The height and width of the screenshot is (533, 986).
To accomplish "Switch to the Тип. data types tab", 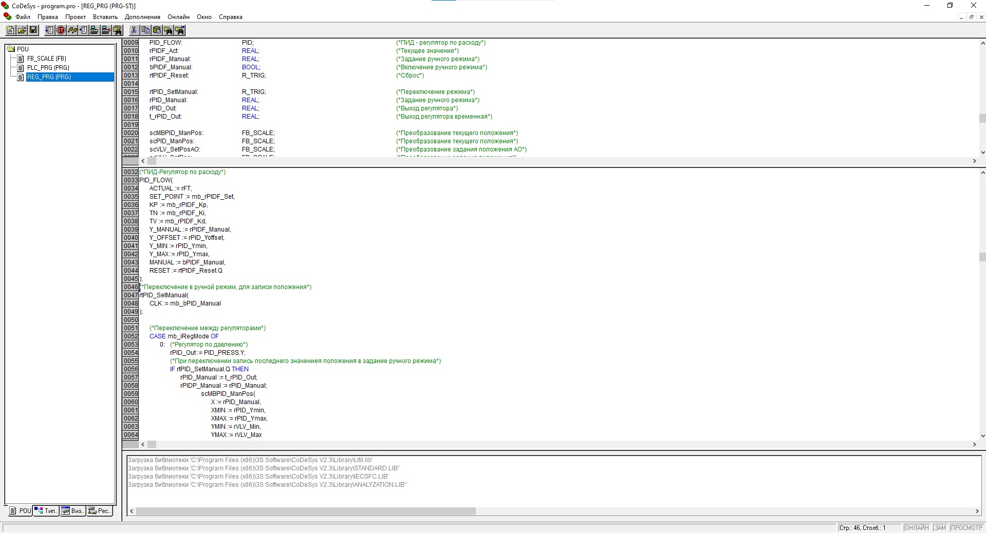I will [x=46, y=511].
